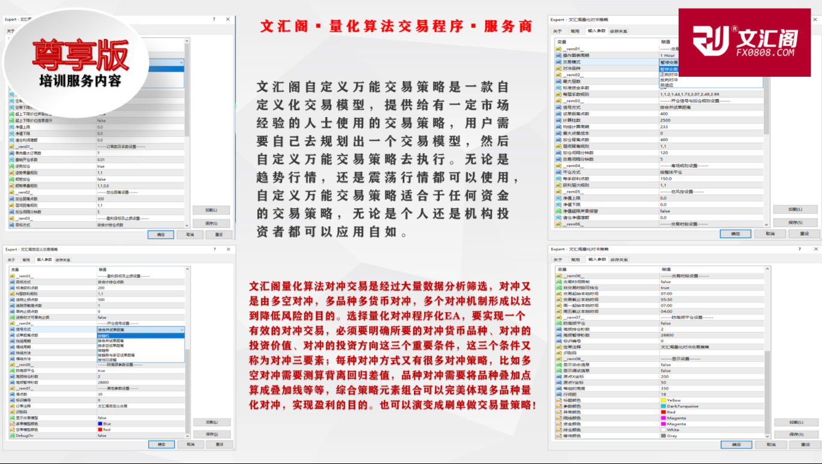Click 确定 in 文汇阁自定义交易策略 window
The image size is (822, 464).
click(161, 444)
